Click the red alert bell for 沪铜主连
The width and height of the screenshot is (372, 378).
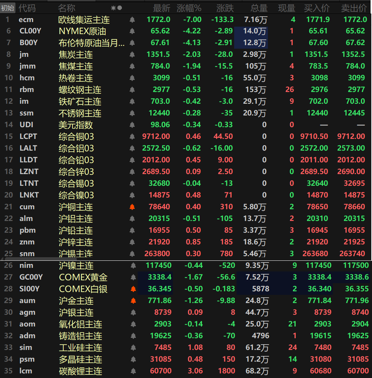[x=132, y=207]
